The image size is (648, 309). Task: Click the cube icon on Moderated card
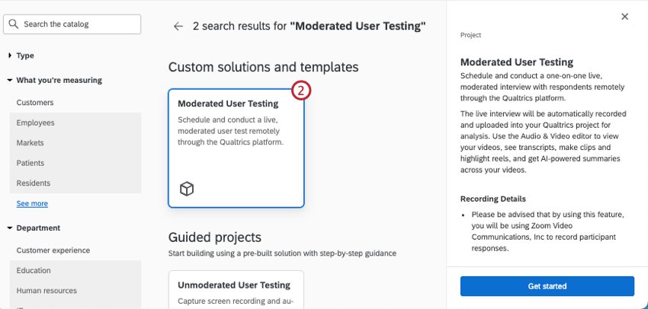tap(187, 189)
